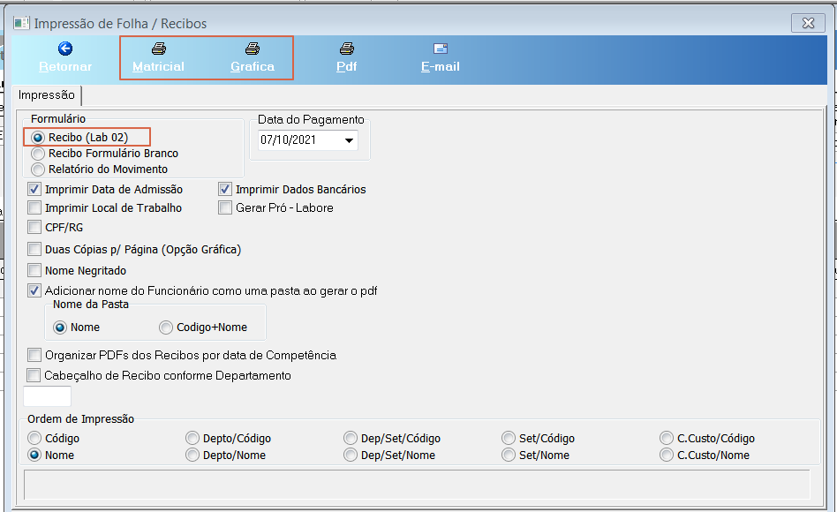The height and width of the screenshot is (512, 837).
Task: Choose Dep/Set/Nome print order
Action: pos(351,456)
